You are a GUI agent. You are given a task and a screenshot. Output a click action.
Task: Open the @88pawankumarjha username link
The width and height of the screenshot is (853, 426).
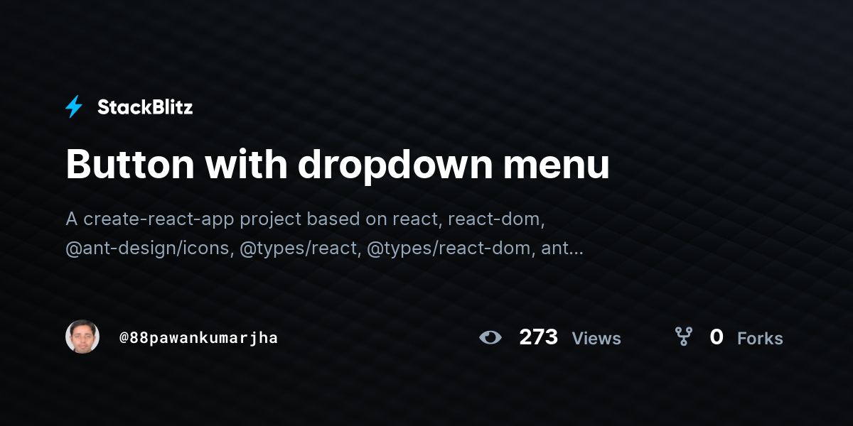(198, 337)
